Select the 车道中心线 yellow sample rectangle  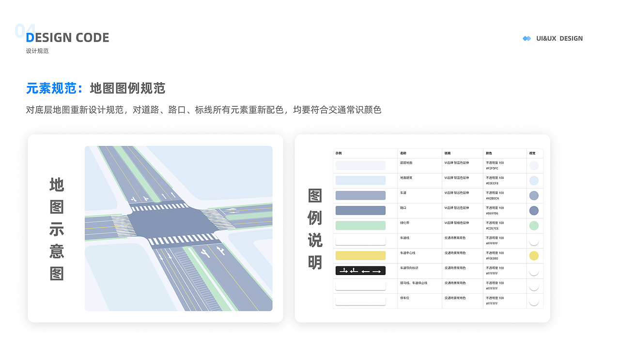(x=360, y=255)
